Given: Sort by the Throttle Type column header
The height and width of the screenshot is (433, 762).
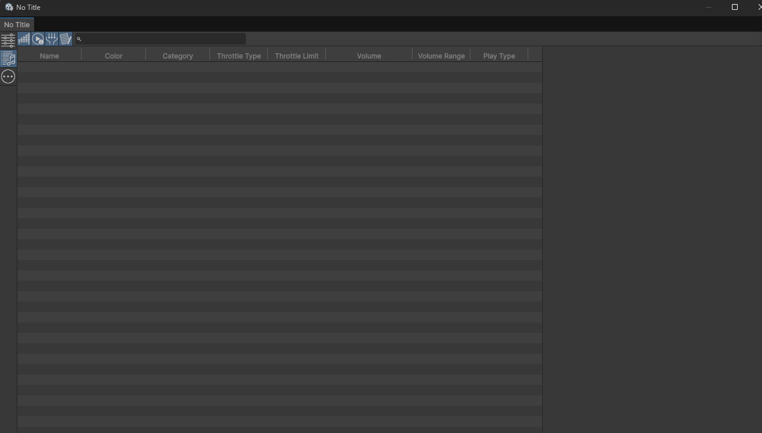Looking at the screenshot, I should click(x=239, y=56).
